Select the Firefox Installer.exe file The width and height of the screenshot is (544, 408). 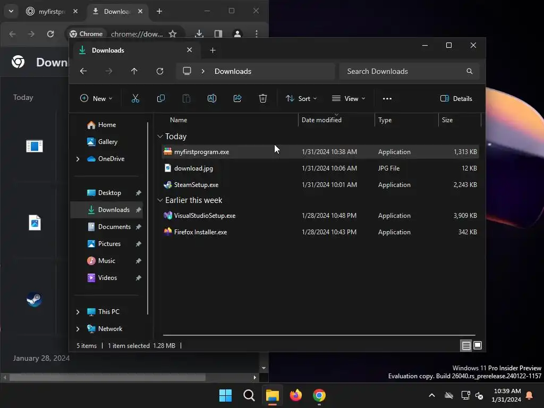[x=320, y=232]
